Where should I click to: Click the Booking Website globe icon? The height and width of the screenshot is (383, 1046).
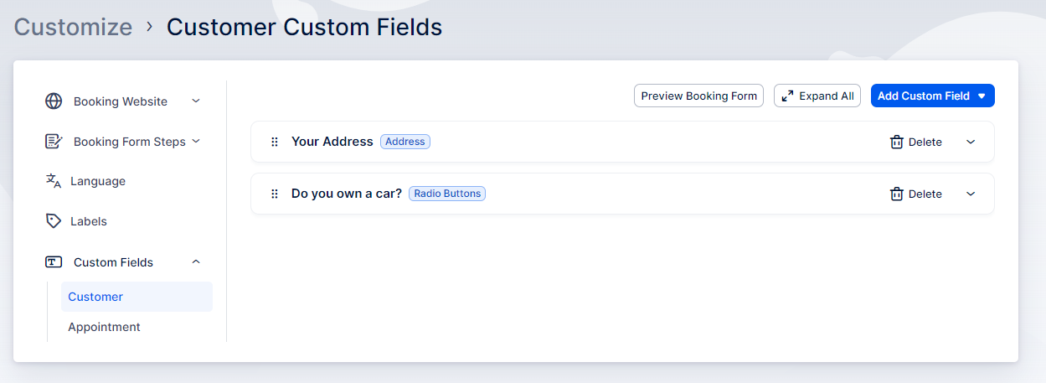point(54,101)
